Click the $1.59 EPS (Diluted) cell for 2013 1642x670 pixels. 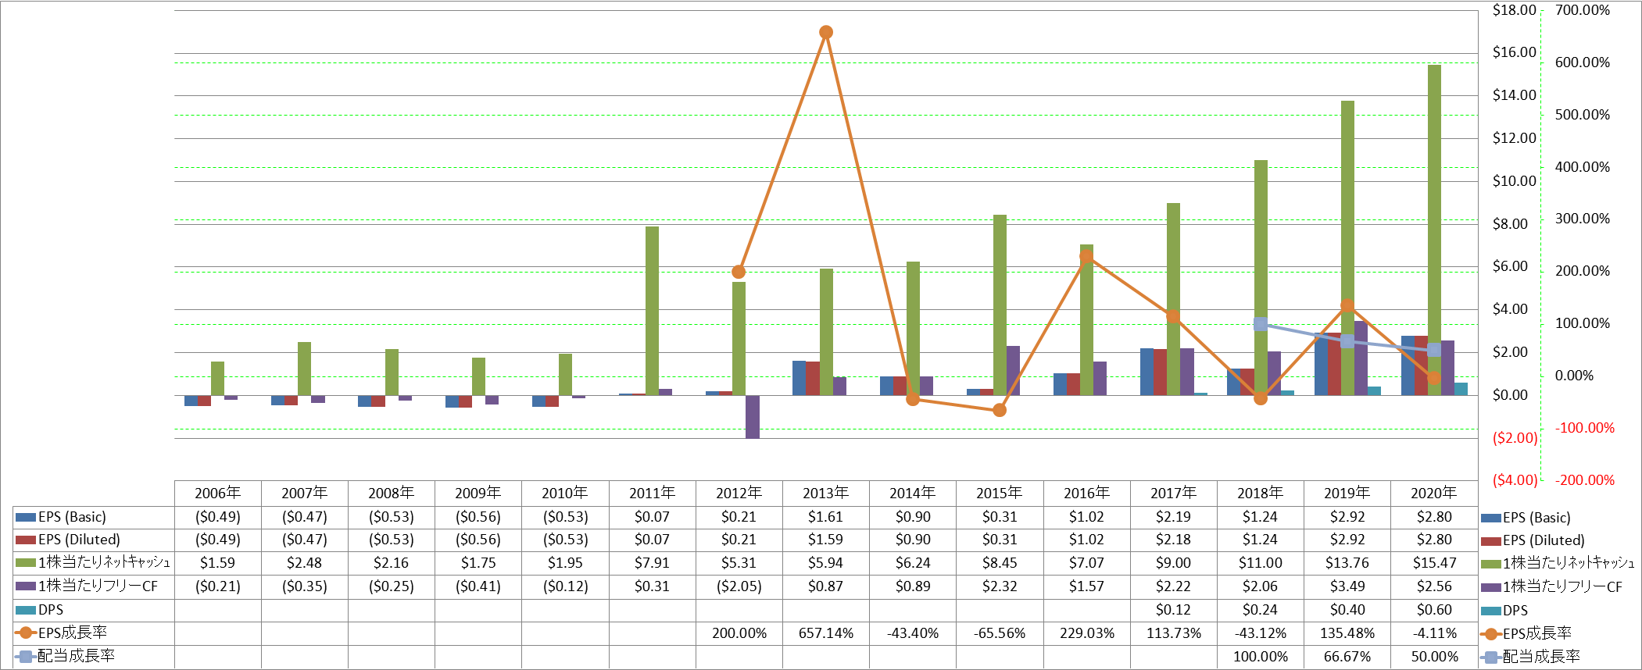(825, 540)
